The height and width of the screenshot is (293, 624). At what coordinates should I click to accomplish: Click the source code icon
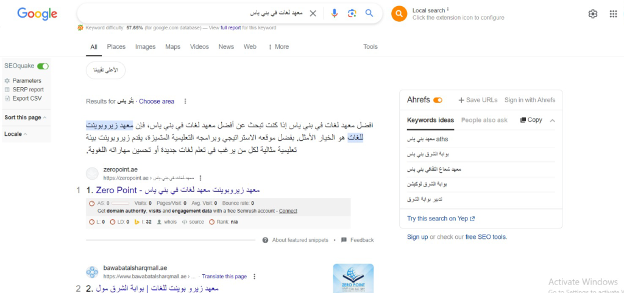(x=184, y=222)
